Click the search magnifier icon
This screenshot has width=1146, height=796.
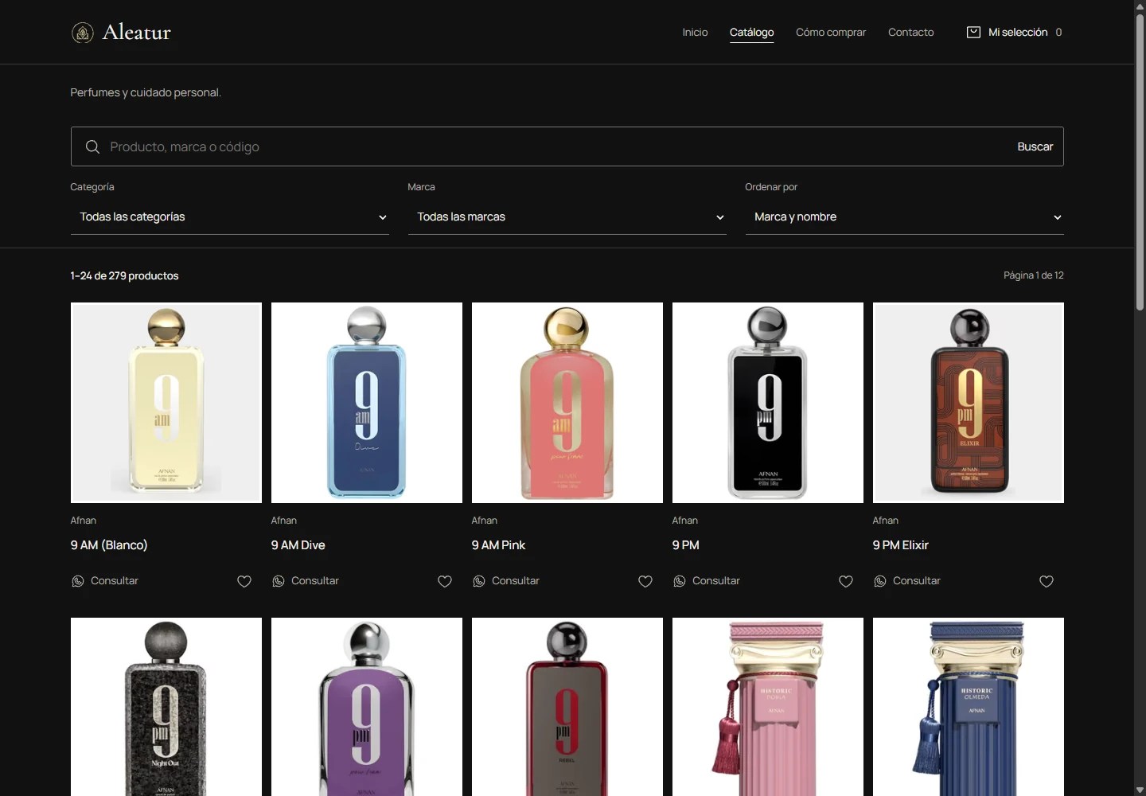[x=92, y=147]
